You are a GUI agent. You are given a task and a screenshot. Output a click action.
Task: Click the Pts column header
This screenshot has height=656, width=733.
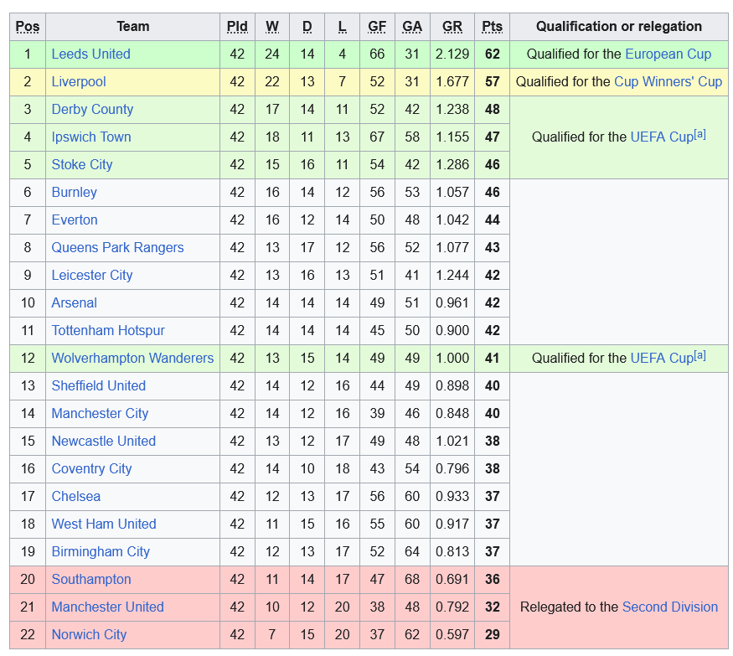[492, 27]
